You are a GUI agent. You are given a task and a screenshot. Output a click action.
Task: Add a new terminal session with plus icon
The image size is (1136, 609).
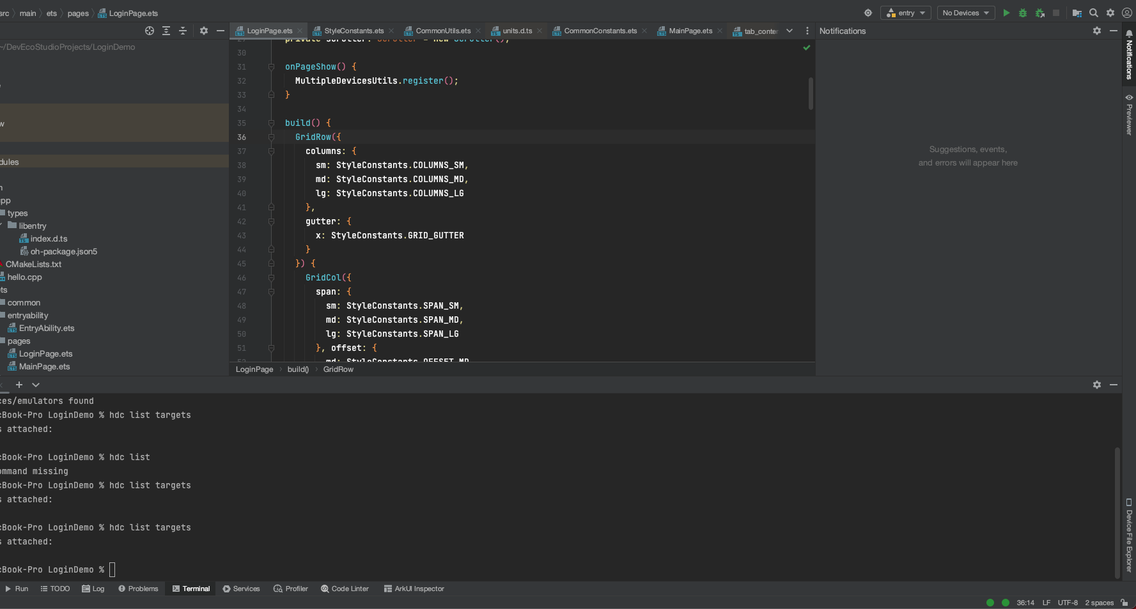point(19,385)
